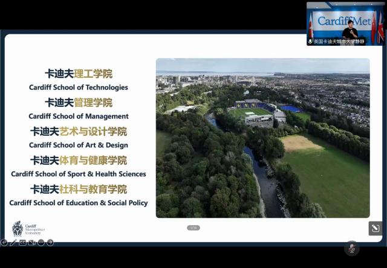Open the three-dots more options menu
The image size is (387, 268).
coord(41,243)
